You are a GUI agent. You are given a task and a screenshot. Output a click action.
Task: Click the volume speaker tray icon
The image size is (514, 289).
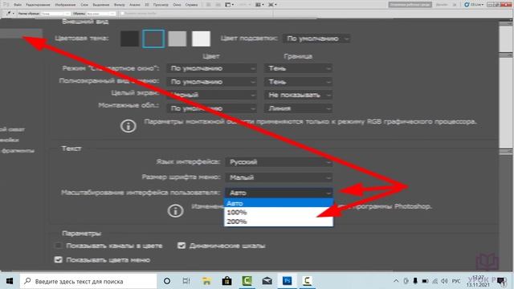click(x=444, y=281)
